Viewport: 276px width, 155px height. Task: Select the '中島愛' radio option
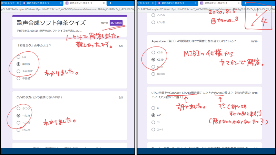click(19, 79)
